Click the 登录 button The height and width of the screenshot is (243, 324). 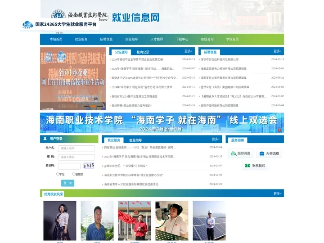pos(67,183)
